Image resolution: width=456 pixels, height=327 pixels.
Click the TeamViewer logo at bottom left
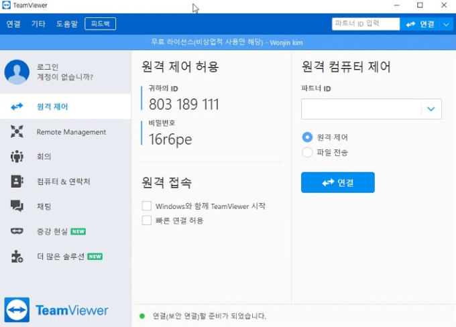pyautogui.click(x=56, y=310)
